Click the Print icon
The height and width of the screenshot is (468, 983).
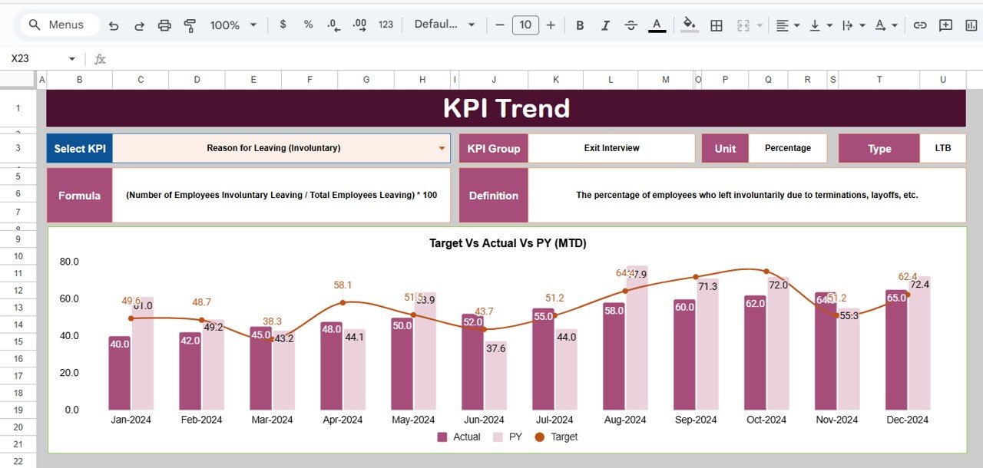(x=164, y=25)
